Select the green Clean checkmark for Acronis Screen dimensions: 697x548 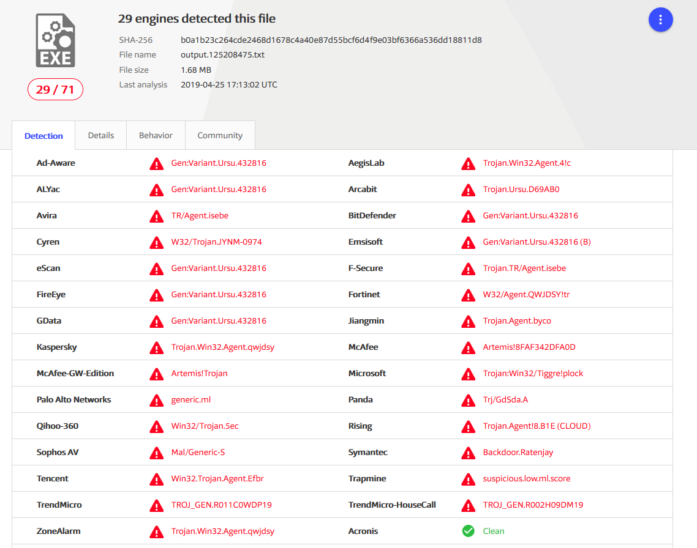pyautogui.click(x=468, y=531)
